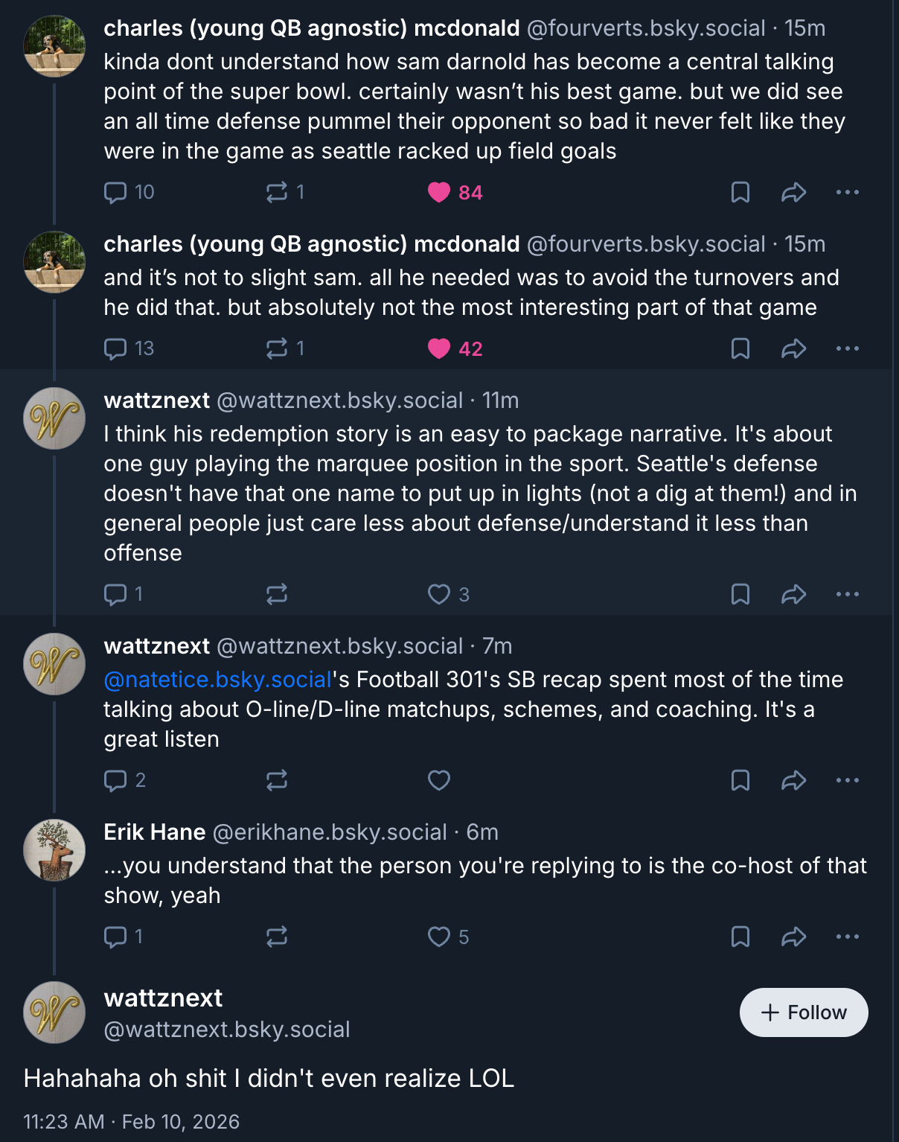Open the 11:23 AM Feb 10, 2026 timestamp
The image size is (899, 1142).
(x=132, y=1122)
